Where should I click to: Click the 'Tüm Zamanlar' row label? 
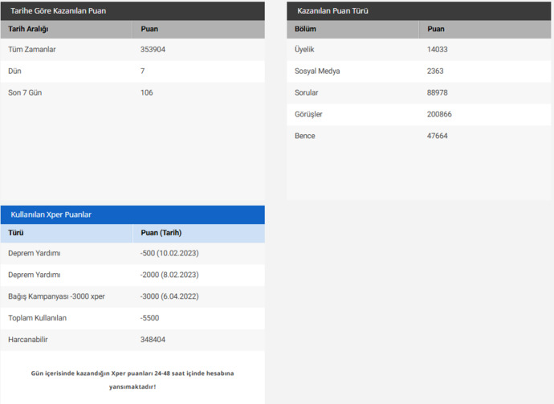click(x=32, y=50)
